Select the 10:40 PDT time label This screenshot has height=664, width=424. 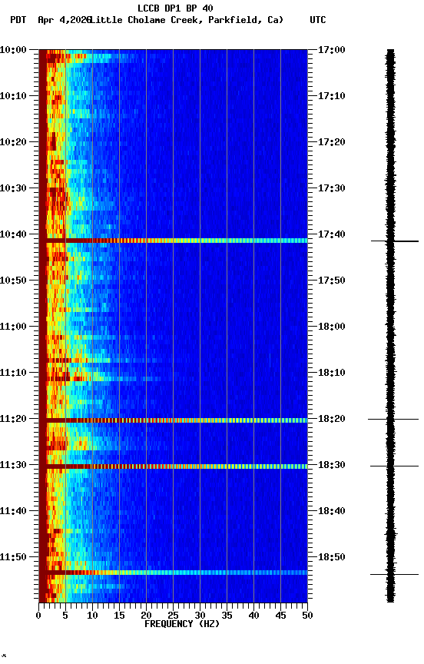click(13, 234)
